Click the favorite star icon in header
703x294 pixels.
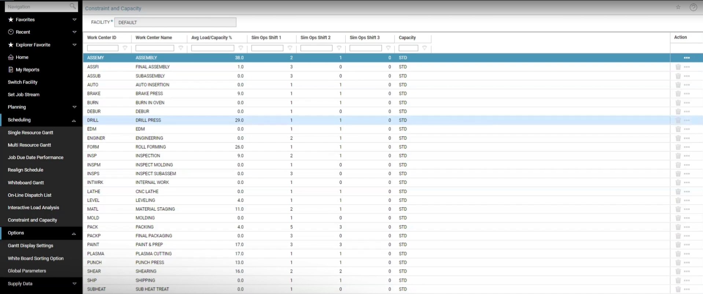(x=678, y=7)
